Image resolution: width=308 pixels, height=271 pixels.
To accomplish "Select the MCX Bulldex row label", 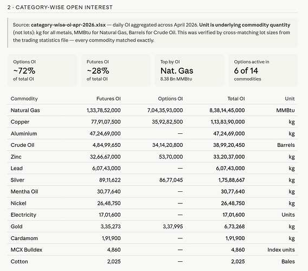I will click(27, 250).
